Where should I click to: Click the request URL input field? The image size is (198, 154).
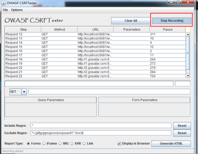coord(109,92)
